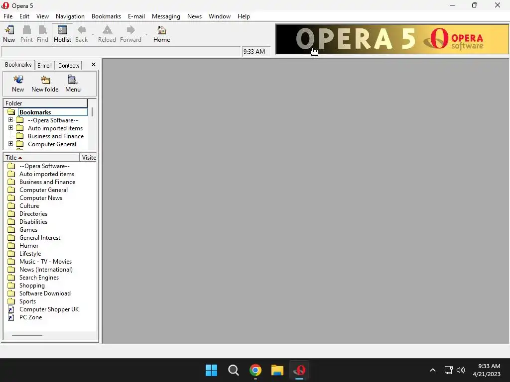The image size is (510, 382).
Task: Go to the Home page icon
Action: click(162, 34)
